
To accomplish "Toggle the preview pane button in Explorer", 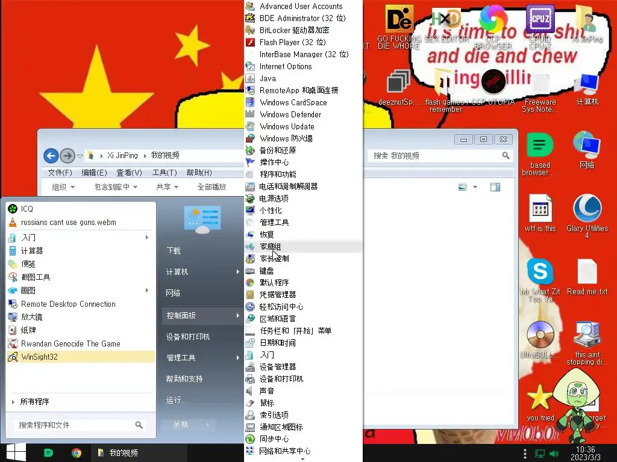I will tap(495, 187).
